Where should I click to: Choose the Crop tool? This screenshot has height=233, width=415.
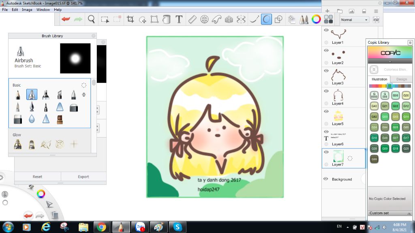130,19
